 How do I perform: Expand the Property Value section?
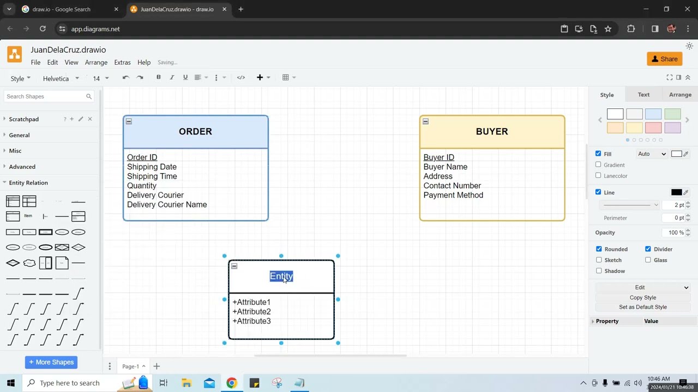[x=593, y=321]
